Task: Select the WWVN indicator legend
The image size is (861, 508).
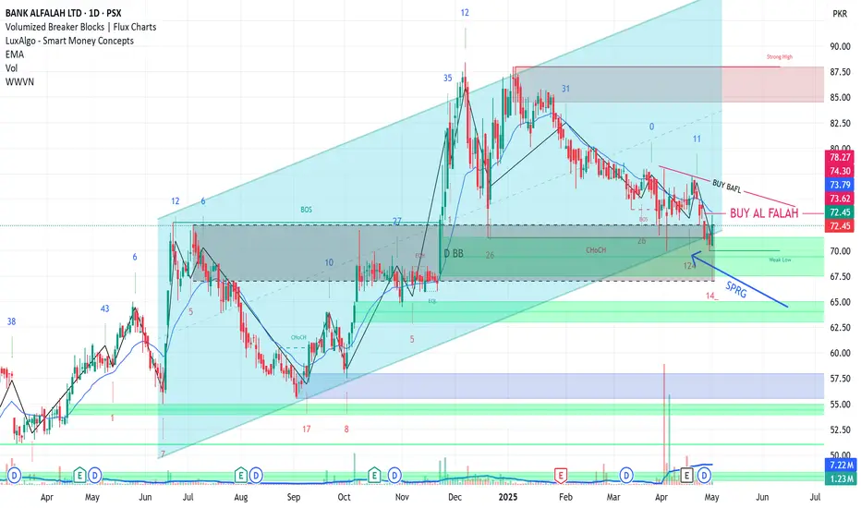Action: 19,82
